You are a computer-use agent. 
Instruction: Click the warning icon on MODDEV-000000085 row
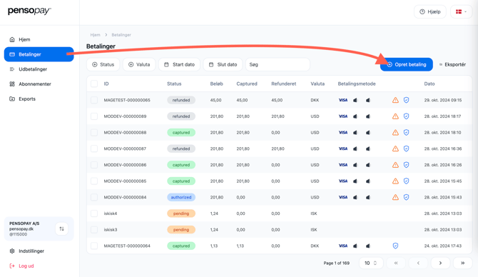[x=395, y=181]
